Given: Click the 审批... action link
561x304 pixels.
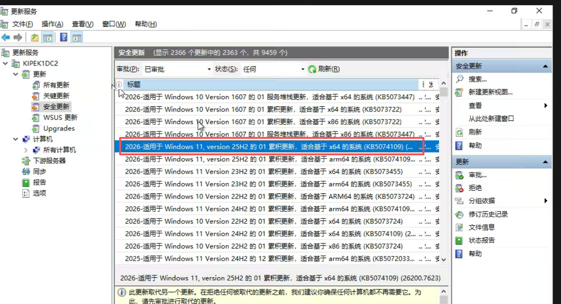Looking at the screenshot, I should [x=478, y=175].
